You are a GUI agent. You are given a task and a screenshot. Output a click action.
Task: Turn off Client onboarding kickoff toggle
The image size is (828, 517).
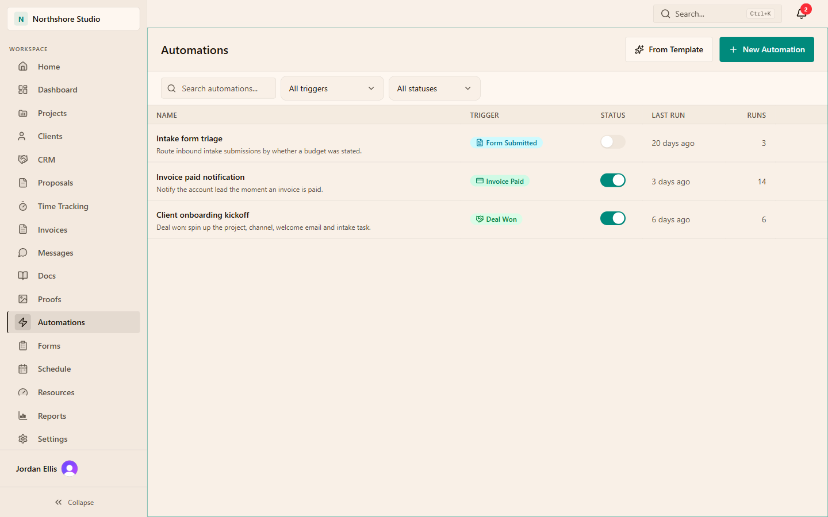click(x=613, y=218)
